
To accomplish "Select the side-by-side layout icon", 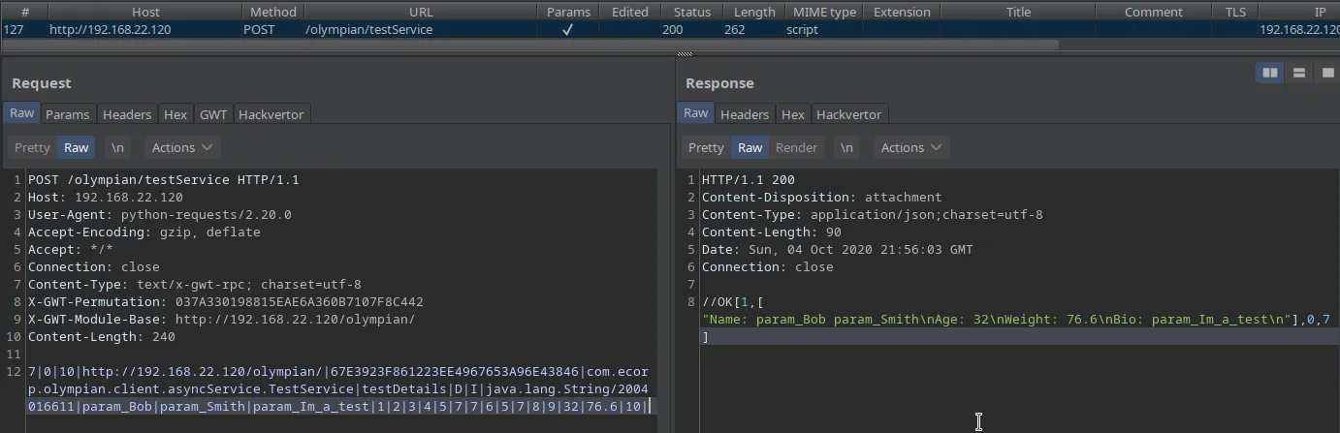I will [x=1268, y=73].
